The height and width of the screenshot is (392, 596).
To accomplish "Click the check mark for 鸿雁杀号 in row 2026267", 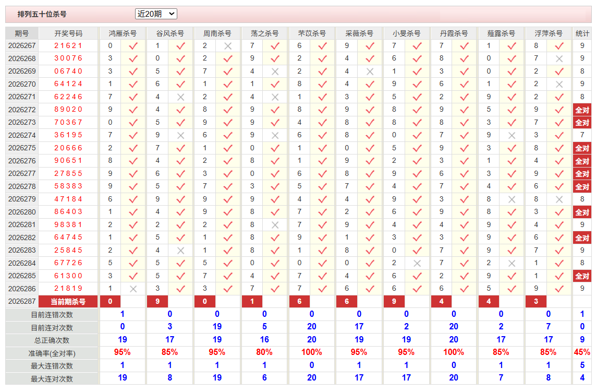I will [133, 46].
